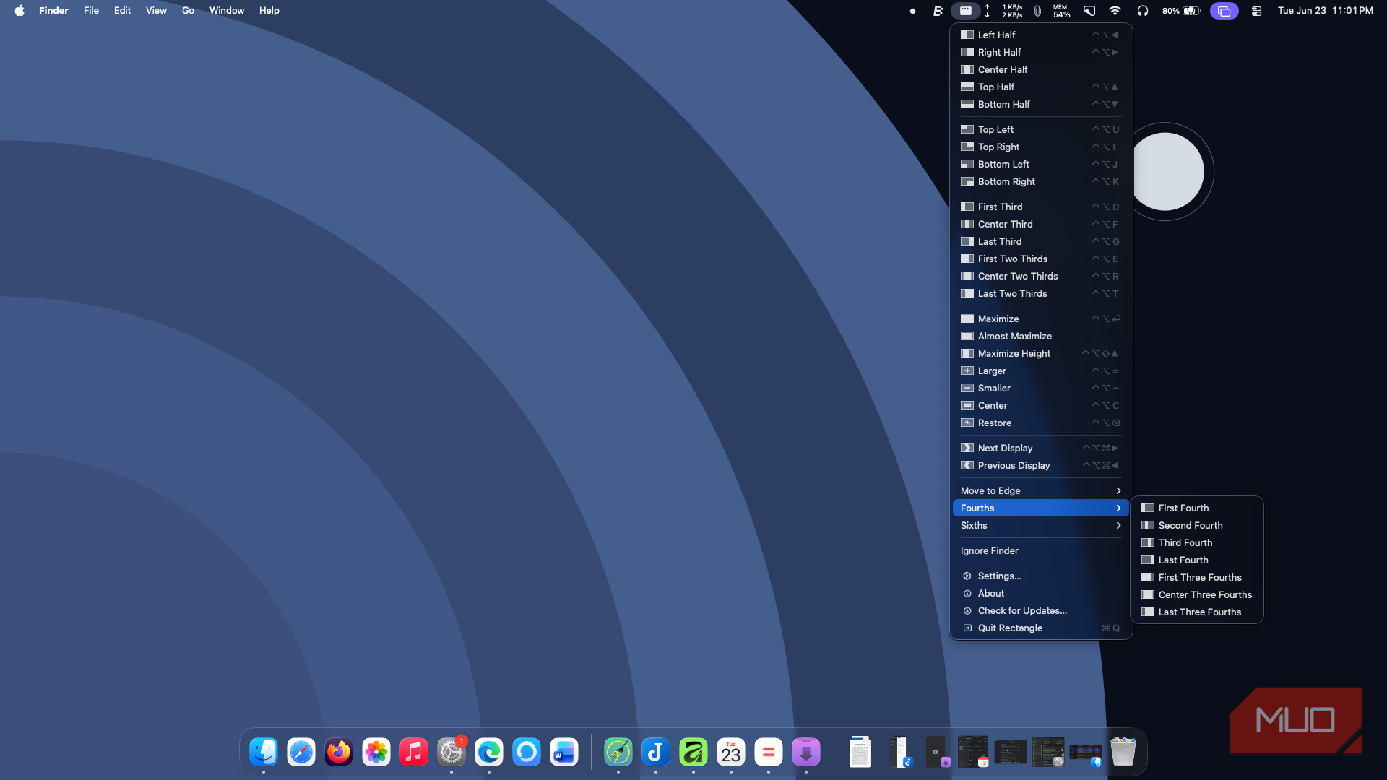Click the Right Half layout icon
Image resolution: width=1387 pixels, height=780 pixels.
[x=967, y=52]
